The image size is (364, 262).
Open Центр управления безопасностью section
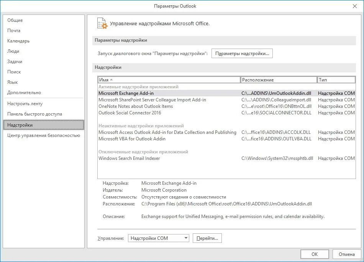(x=44, y=135)
